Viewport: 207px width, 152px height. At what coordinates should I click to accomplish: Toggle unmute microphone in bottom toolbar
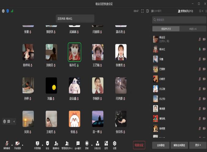pos(7,143)
